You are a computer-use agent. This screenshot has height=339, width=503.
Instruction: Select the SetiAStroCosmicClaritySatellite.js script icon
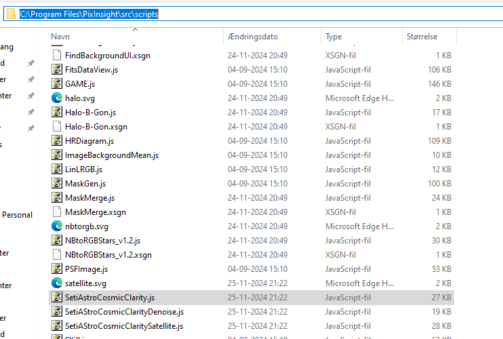point(57,325)
